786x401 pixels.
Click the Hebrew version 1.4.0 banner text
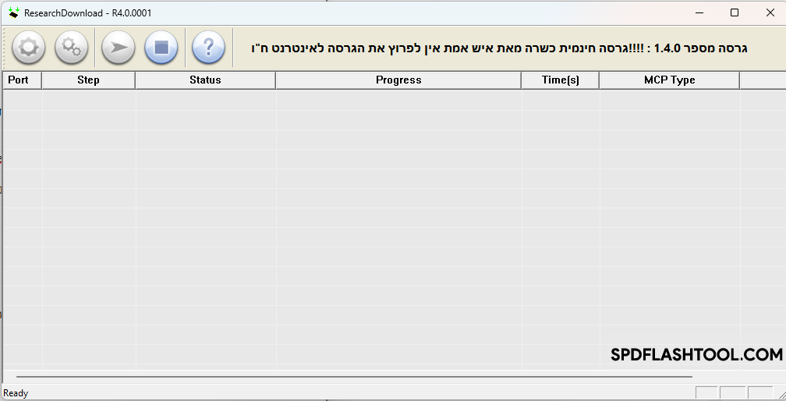click(499, 48)
